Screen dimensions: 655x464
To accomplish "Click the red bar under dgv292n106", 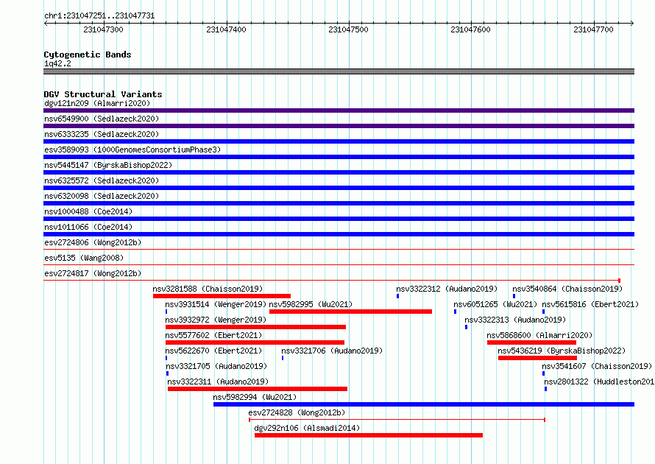I will point(369,435).
